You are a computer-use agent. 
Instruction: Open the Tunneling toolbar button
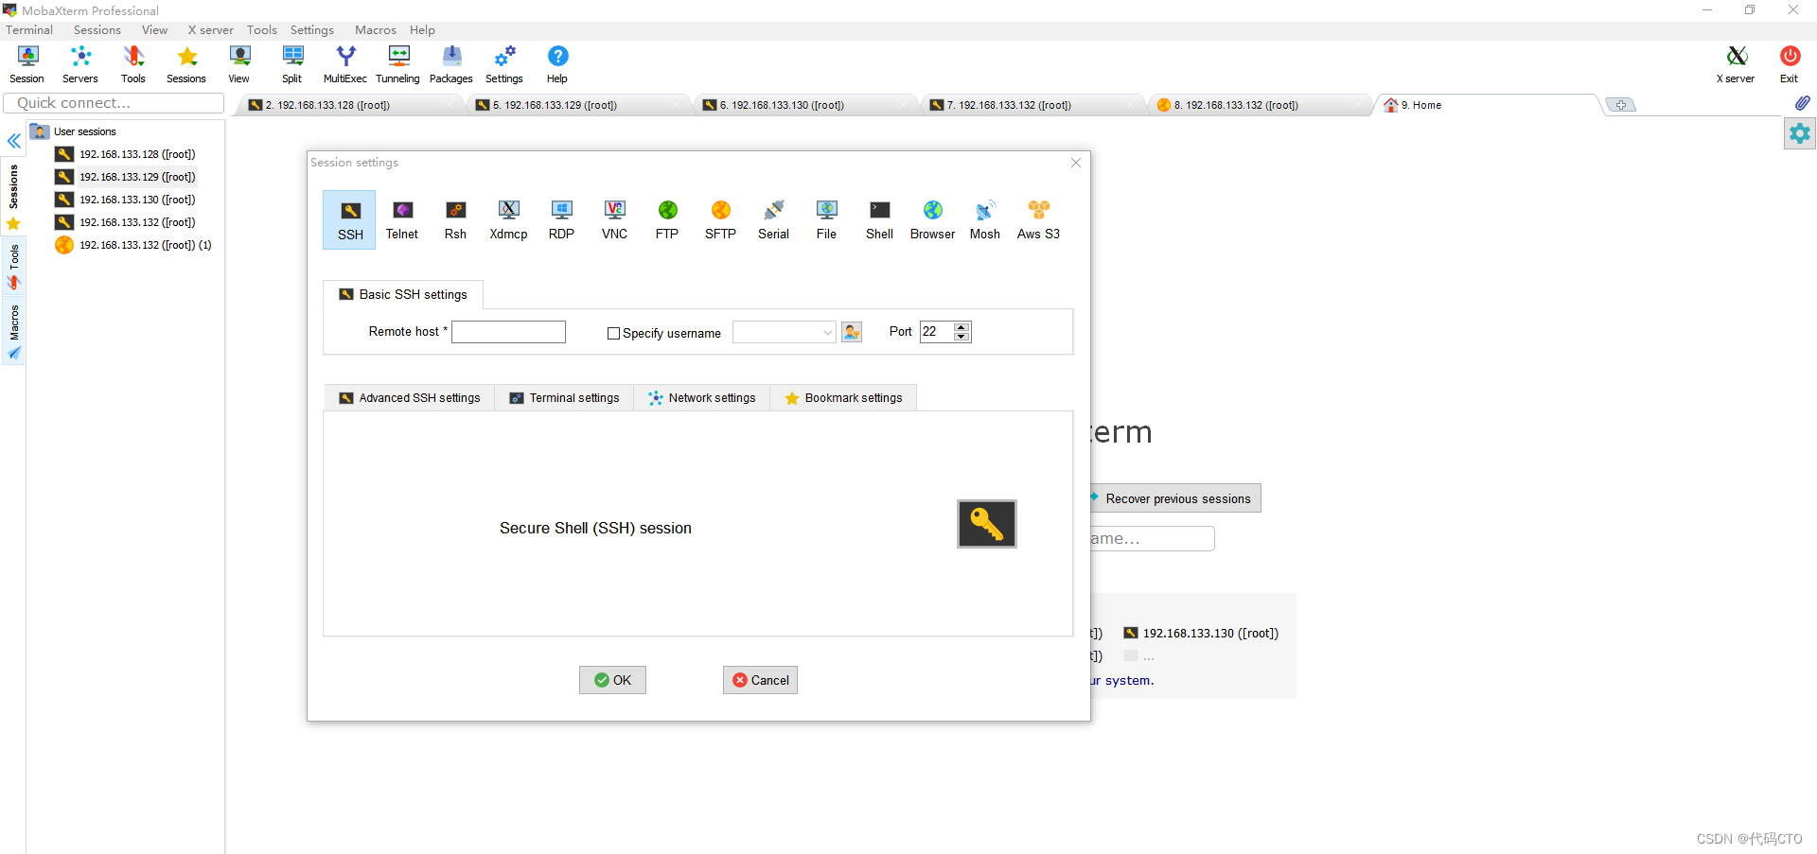(398, 64)
